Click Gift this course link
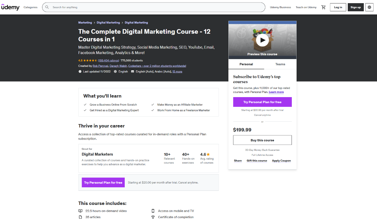Viewport: 377px width, 220px height. (257, 161)
